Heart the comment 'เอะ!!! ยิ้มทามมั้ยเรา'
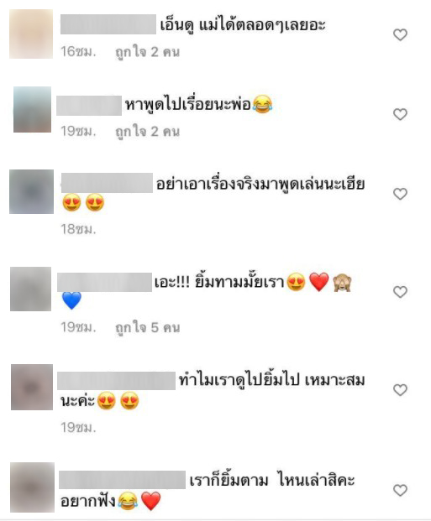 click(x=400, y=292)
